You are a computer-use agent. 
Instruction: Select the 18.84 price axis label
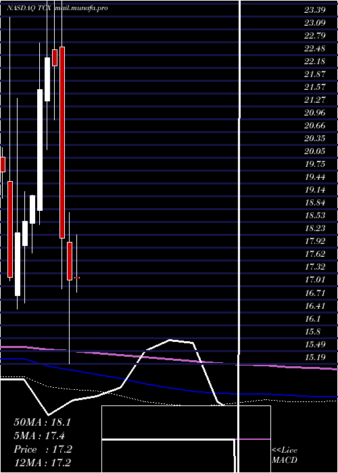tap(315, 203)
